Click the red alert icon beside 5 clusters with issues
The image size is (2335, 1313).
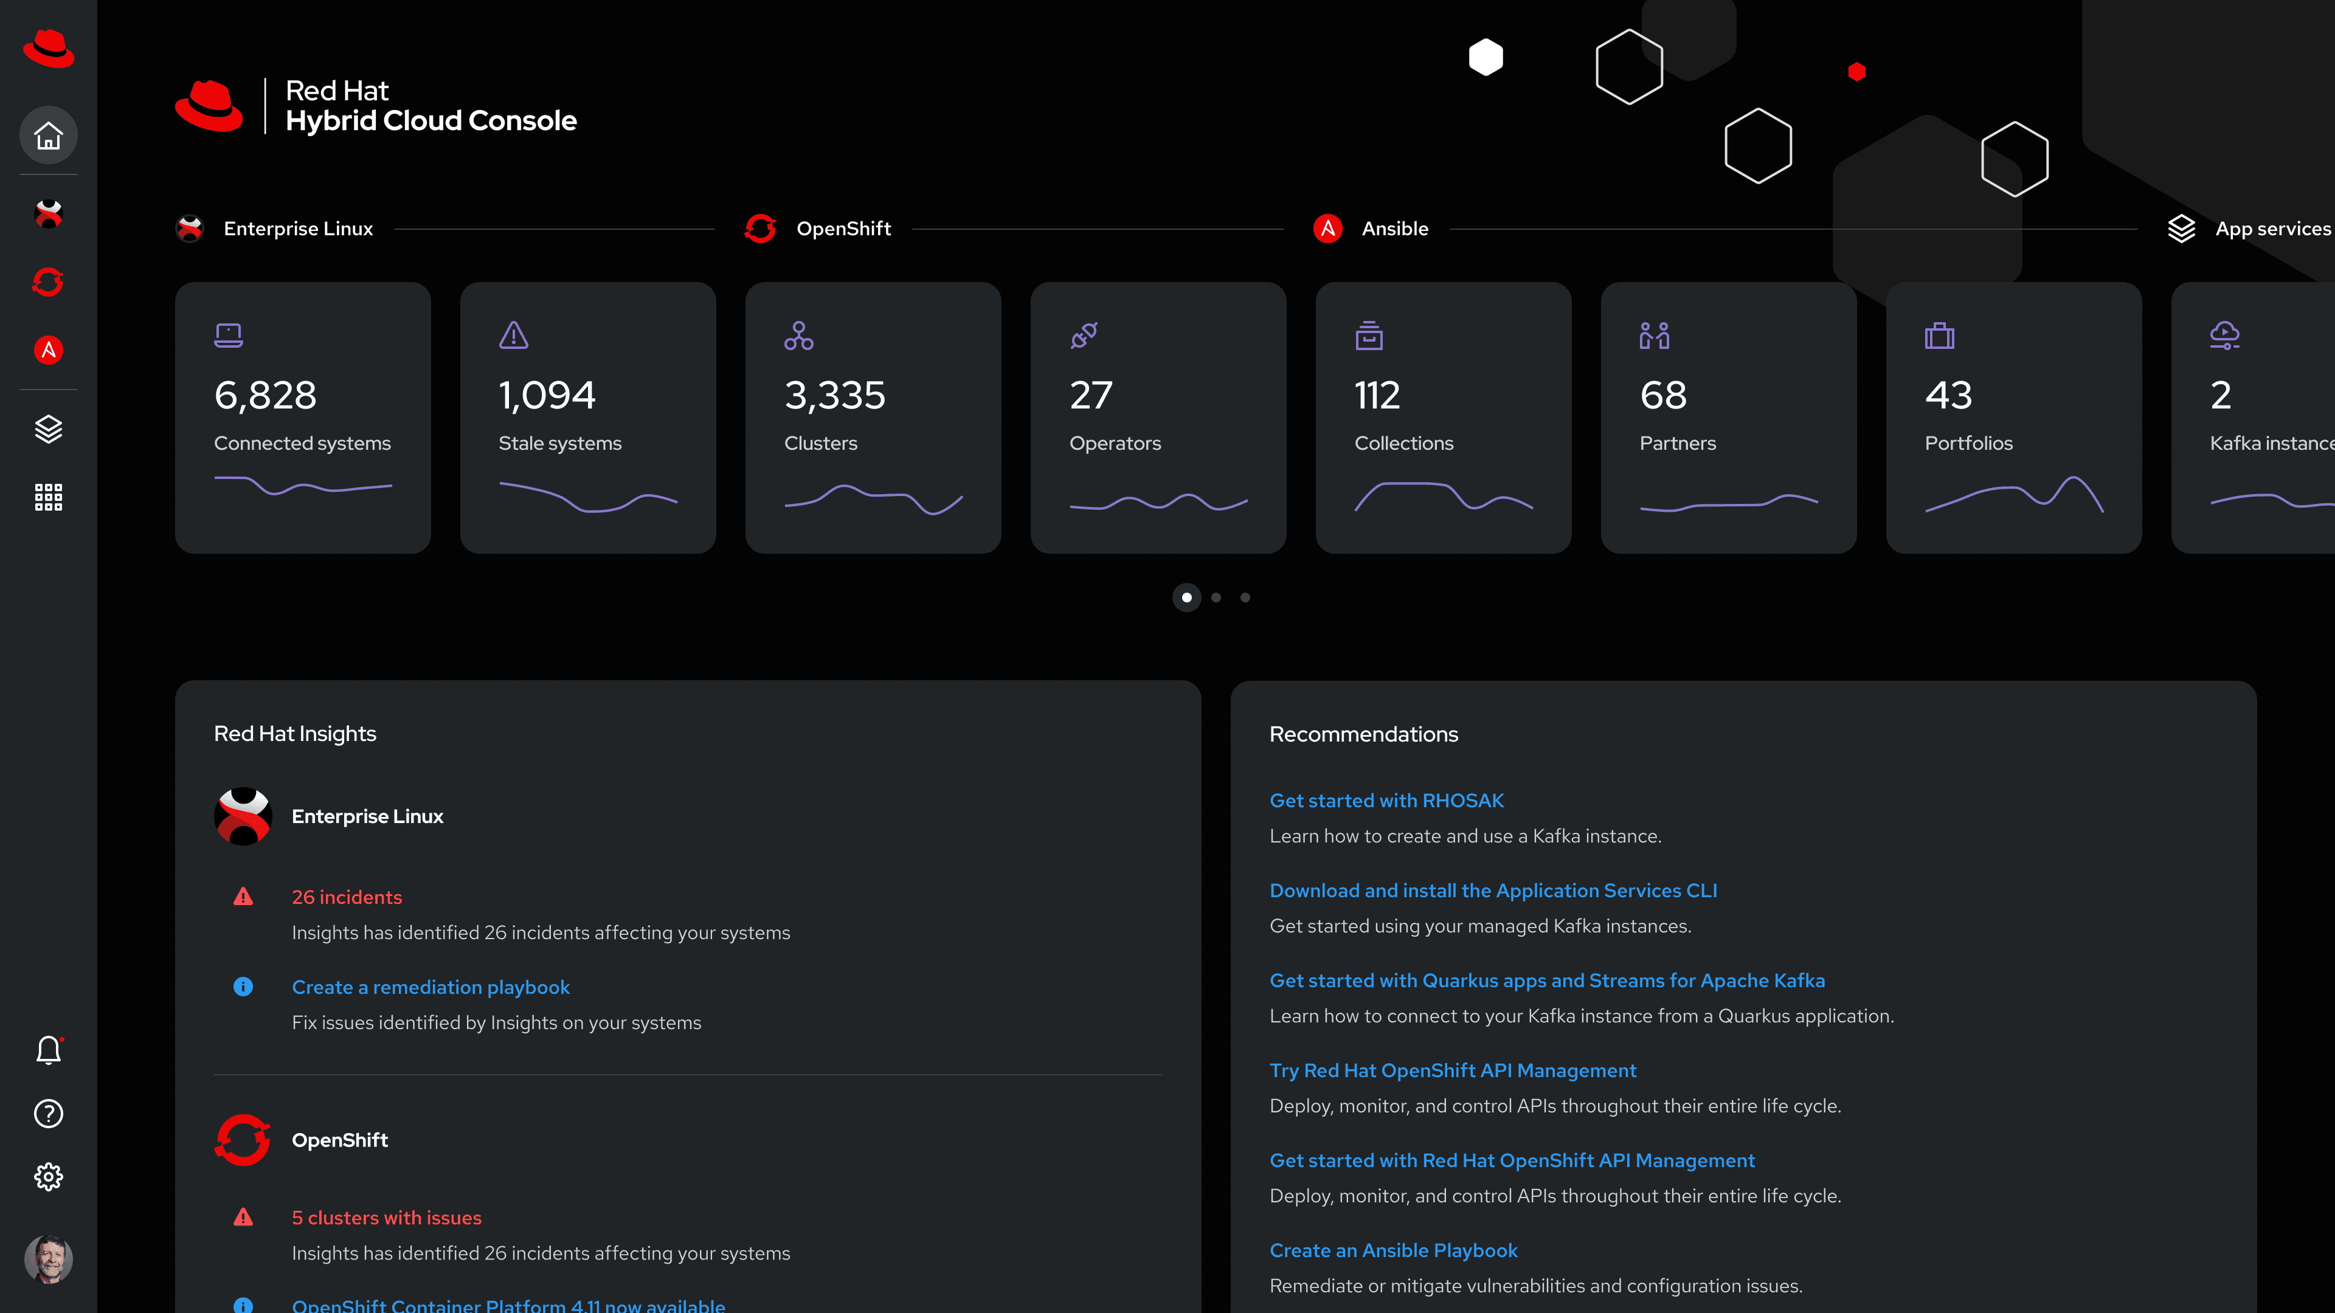pyautogui.click(x=243, y=1217)
